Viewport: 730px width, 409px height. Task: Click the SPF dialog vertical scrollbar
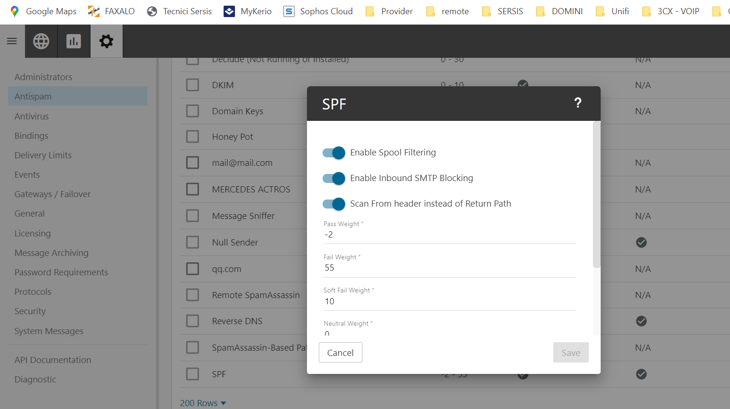coord(596,194)
